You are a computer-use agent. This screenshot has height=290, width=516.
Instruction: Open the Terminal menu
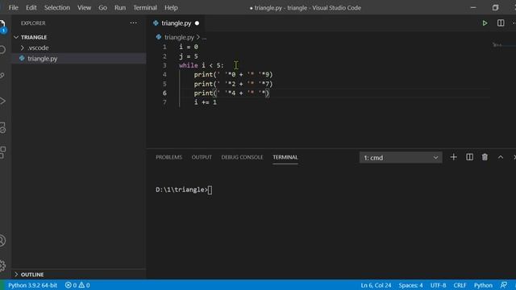pos(145,7)
